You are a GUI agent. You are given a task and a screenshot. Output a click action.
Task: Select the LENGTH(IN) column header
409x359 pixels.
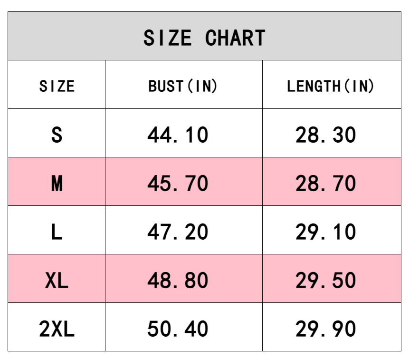point(331,87)
